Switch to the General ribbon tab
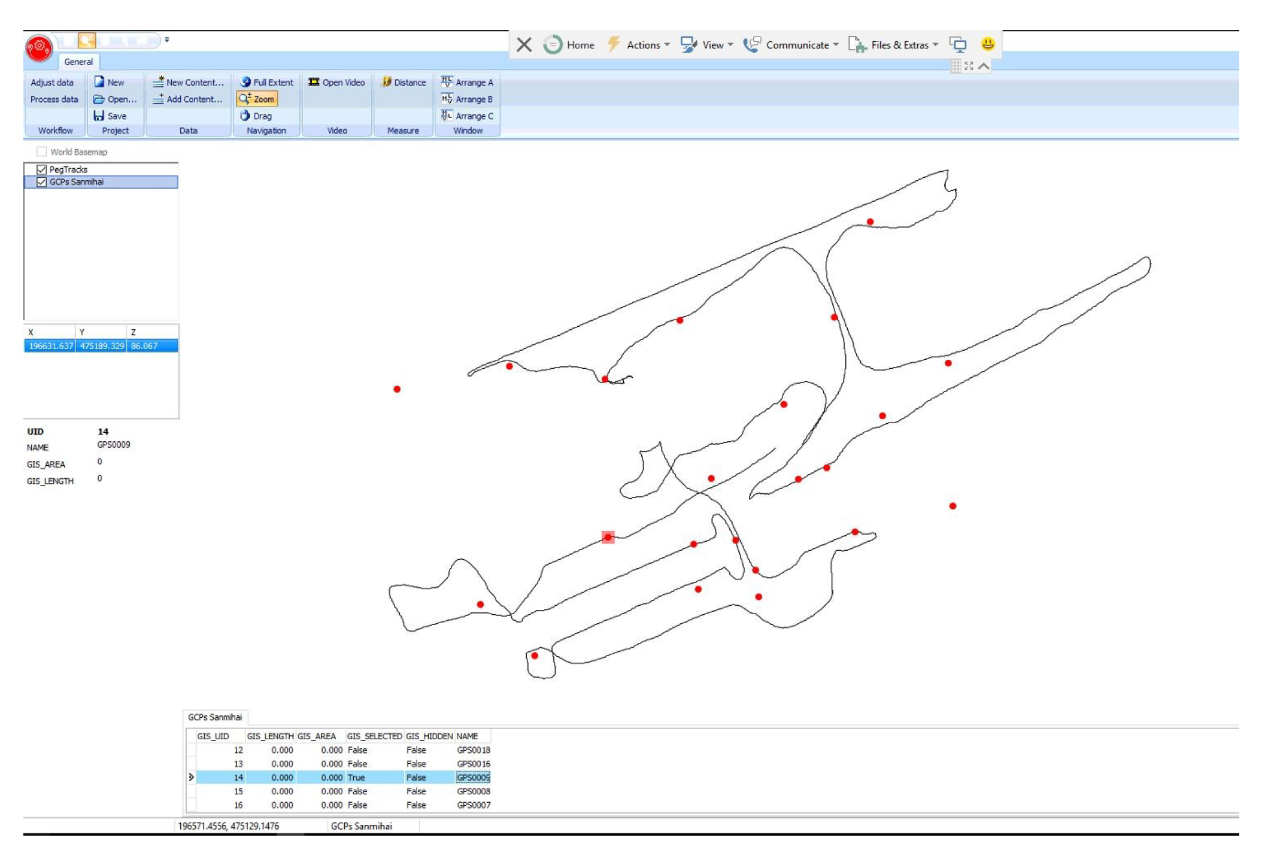This screenshot has height=862, width=1268. point(78,62)
